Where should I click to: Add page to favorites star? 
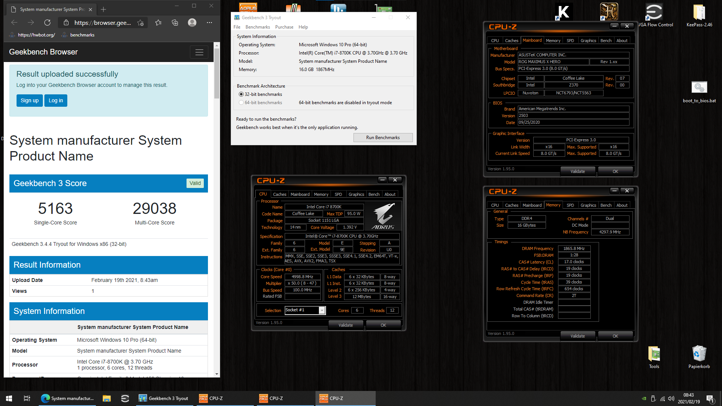141,23
